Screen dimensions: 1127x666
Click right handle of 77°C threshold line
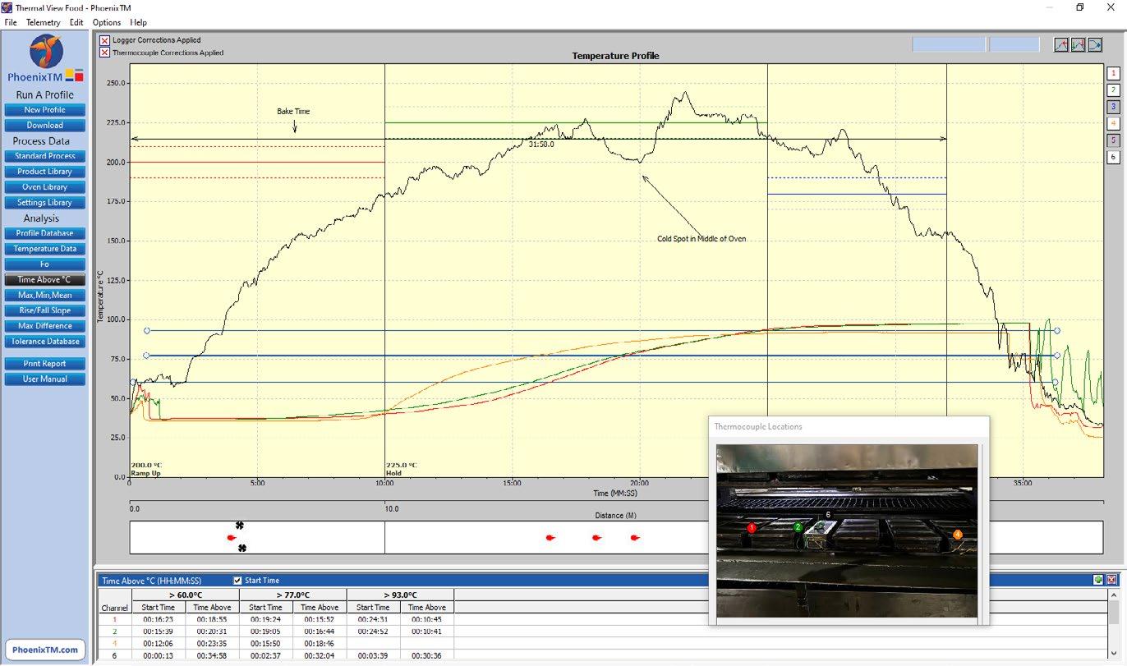coord(1057,356)
